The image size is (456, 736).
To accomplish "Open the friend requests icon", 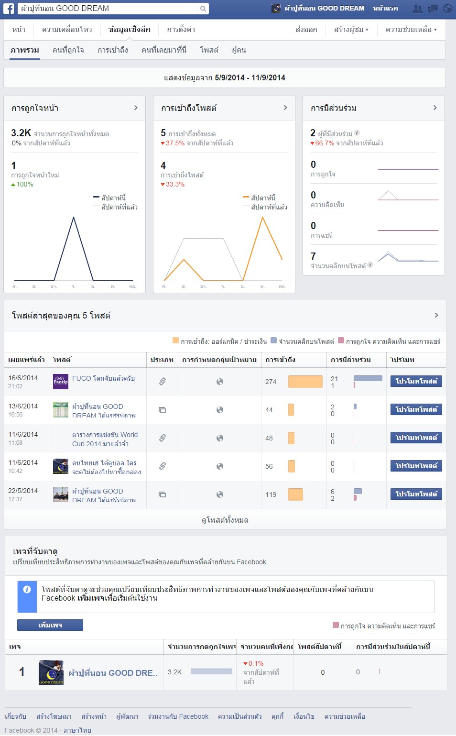I will pos(418,9).
